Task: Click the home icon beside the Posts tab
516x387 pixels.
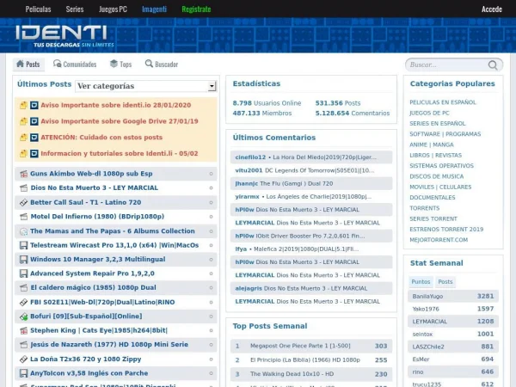Action: point(20,64)
